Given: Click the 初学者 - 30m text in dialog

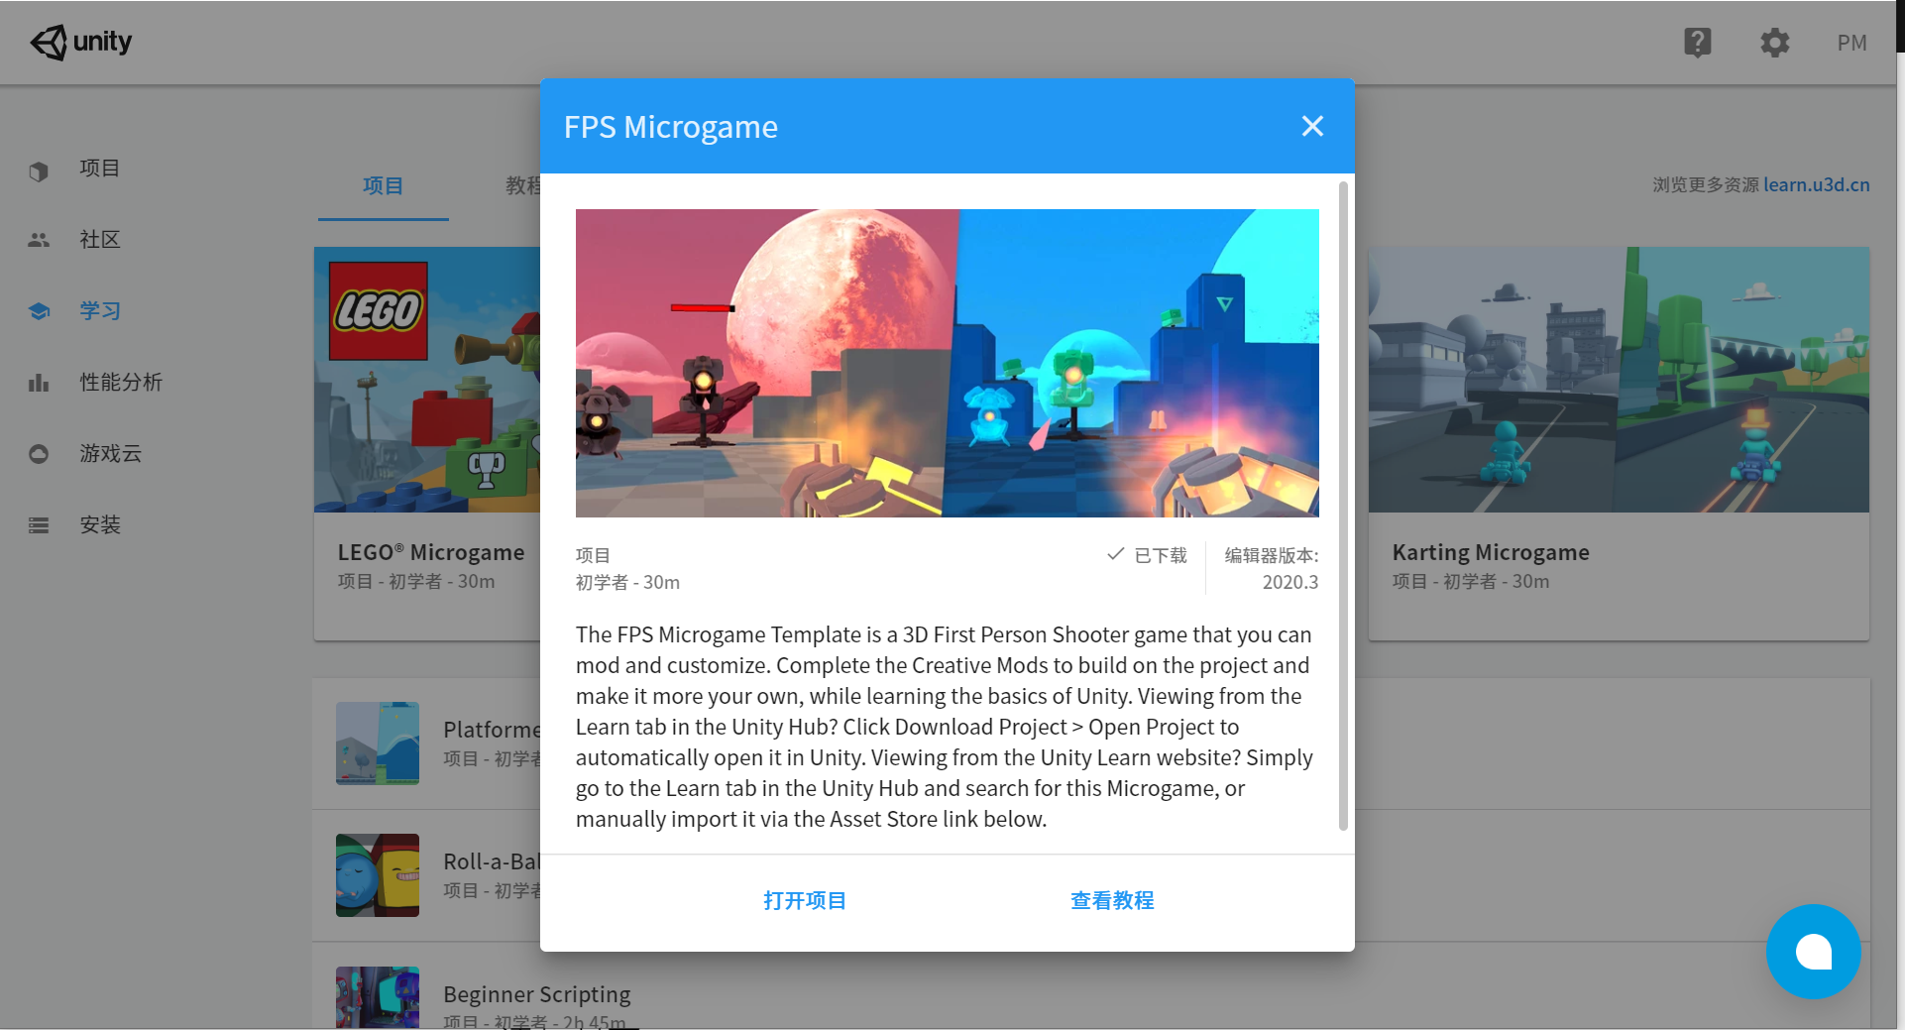Looking at the screenshot, I should (x=627, y=582).
